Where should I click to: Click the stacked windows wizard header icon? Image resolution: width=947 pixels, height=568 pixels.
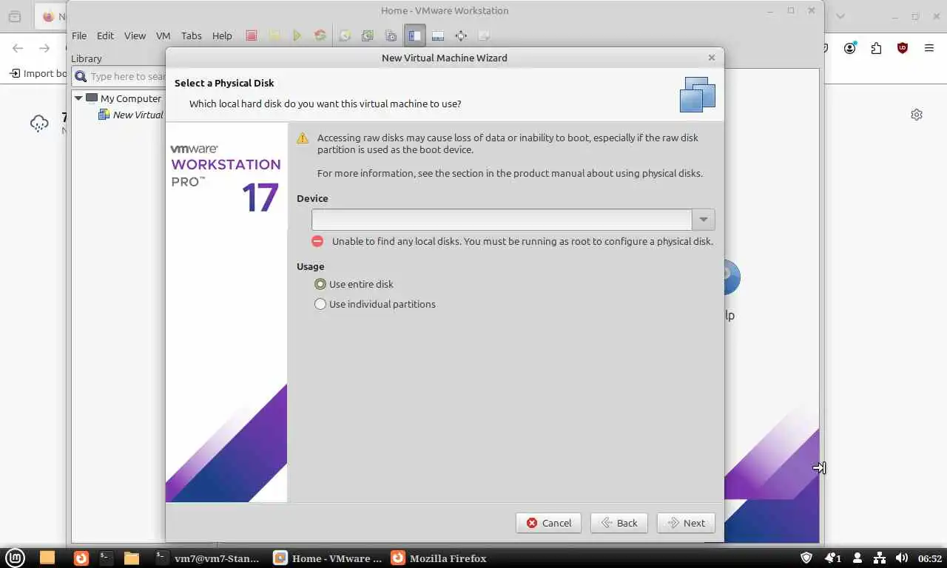698,94
